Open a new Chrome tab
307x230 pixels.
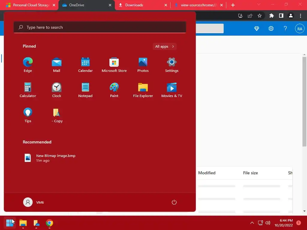(x=233, y=5)
